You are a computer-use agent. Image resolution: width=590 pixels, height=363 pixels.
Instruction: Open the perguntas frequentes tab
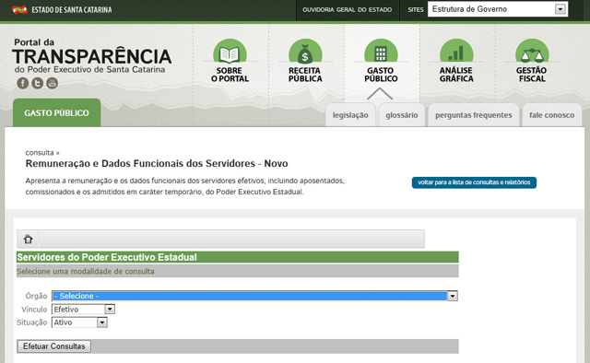[473, 115]
